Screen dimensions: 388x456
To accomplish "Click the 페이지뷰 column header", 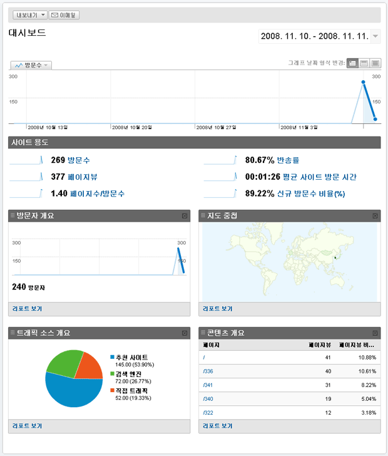I will (x=320, y=345).
